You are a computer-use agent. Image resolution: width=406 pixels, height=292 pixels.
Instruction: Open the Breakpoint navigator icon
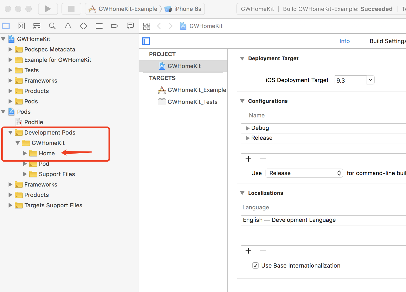tap(114, 26)
